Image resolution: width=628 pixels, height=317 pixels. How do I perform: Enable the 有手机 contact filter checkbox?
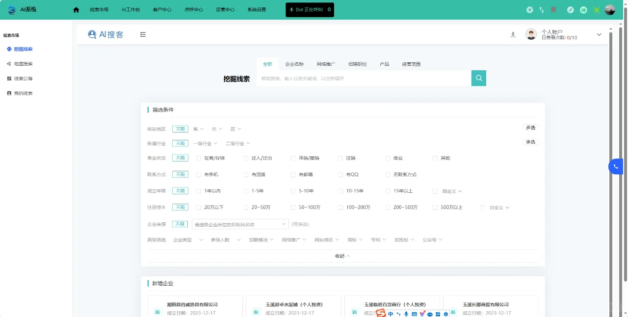point(199,175)
